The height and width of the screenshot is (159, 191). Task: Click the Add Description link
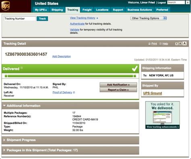[62, 56]
